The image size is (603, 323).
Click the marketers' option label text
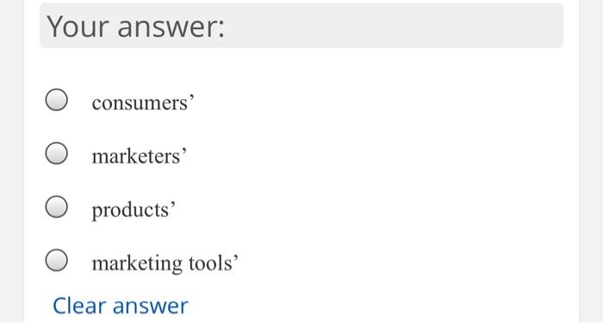click(140, 156)
